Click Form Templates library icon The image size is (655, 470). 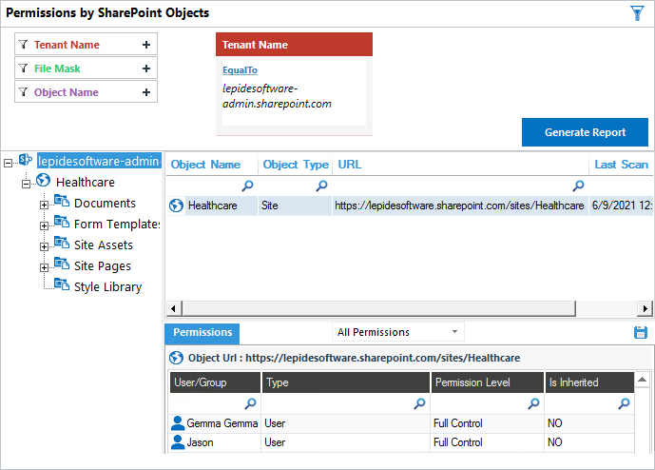coord(62,222)
